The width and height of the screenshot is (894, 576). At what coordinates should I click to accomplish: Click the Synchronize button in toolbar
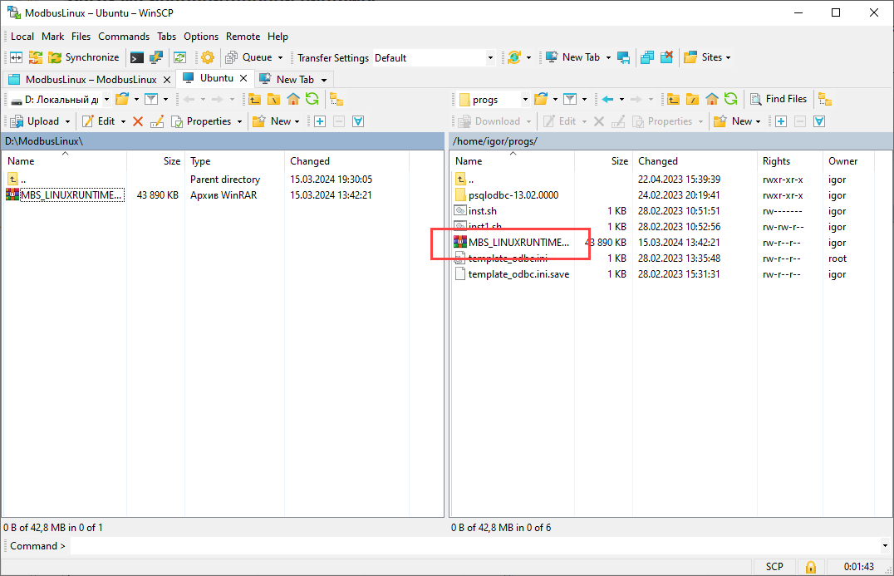point(83,57)
